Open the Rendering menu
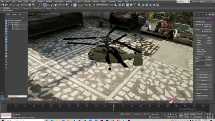215x121 pixels. [69, 1]
